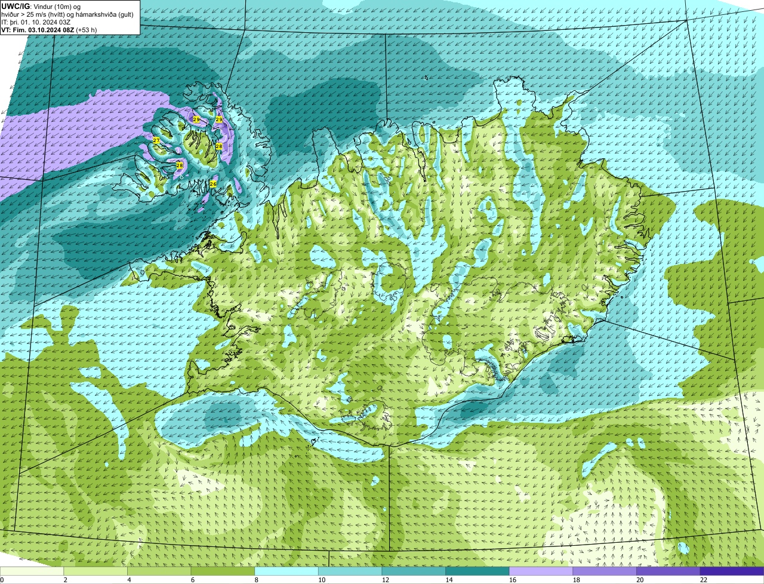Click the legend scale label "10"
The height and width of the screenshot is (584, 764).
pyautogui.click(x=322, y=580)
